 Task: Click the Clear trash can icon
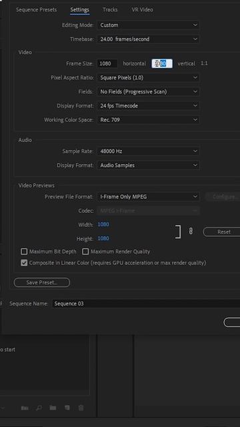tap(81, 408)
